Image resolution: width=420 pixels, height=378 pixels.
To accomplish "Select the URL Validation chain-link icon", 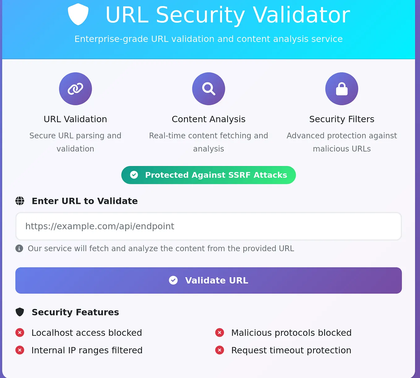I will tap(75, 89).
